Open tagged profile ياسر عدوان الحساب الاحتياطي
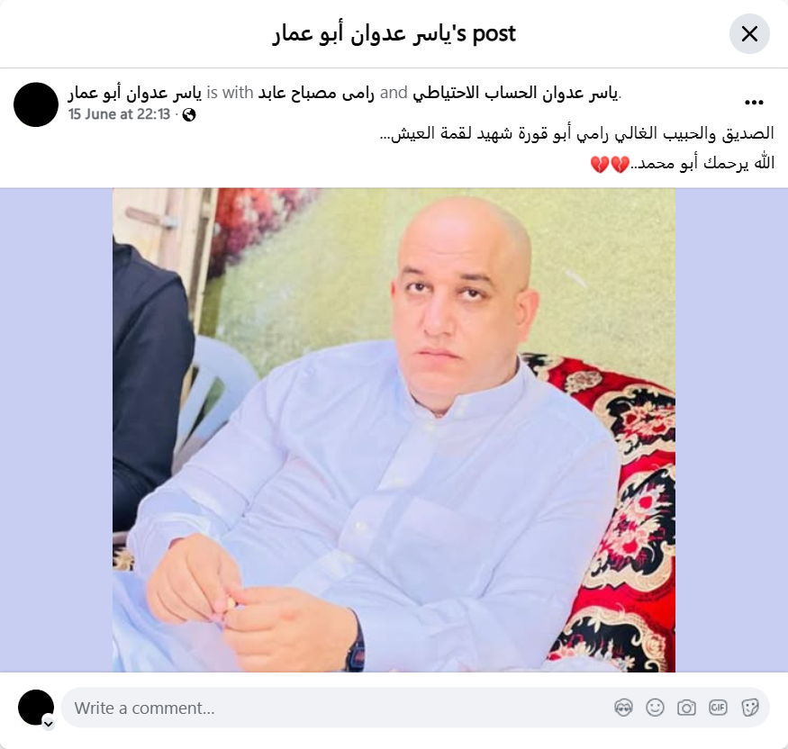 (x=515, y=93)
